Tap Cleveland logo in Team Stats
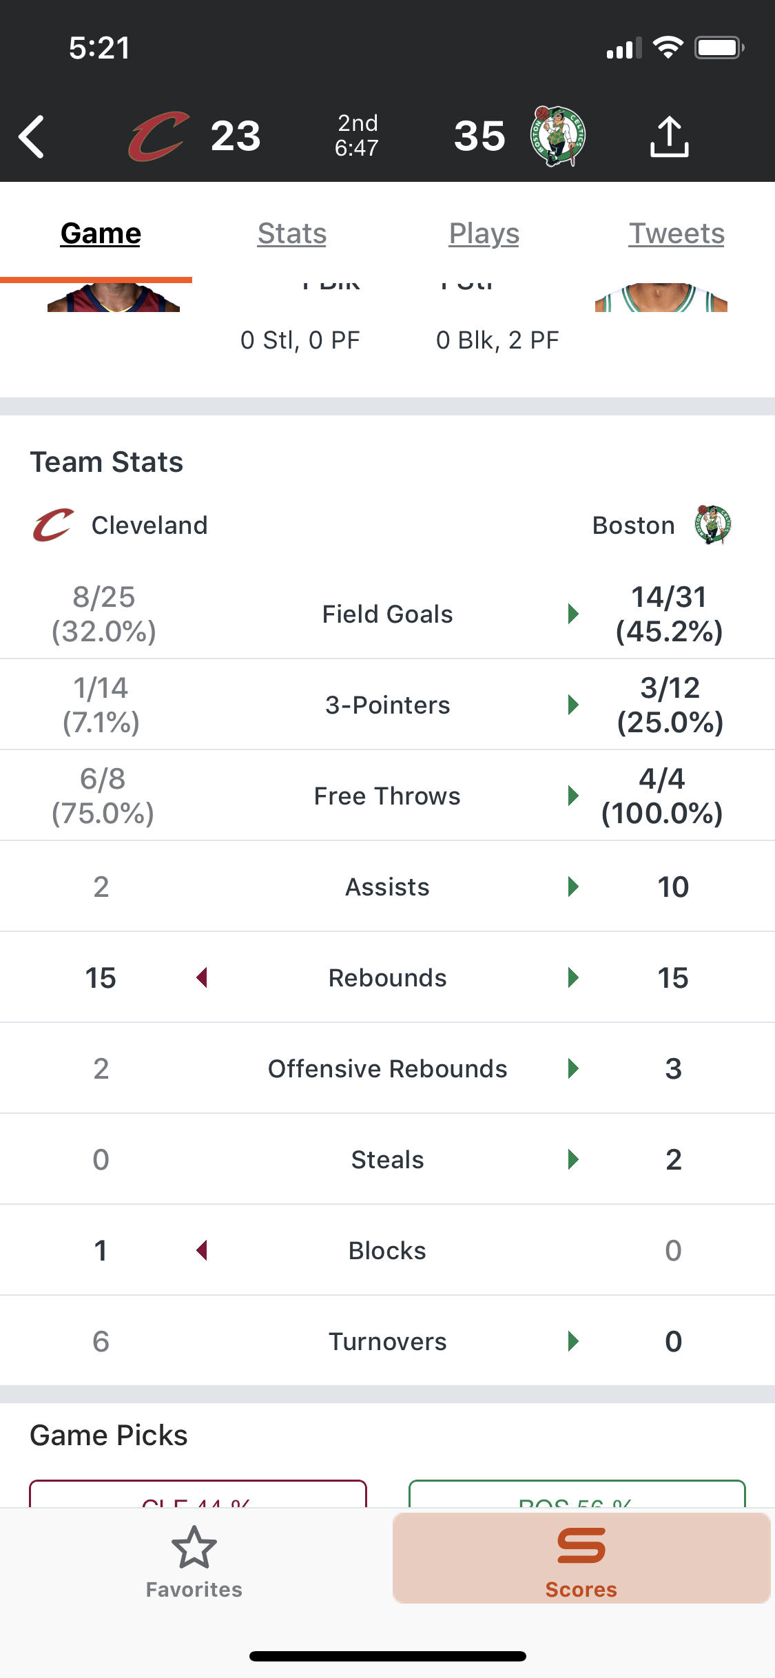 tap(53, 525)
